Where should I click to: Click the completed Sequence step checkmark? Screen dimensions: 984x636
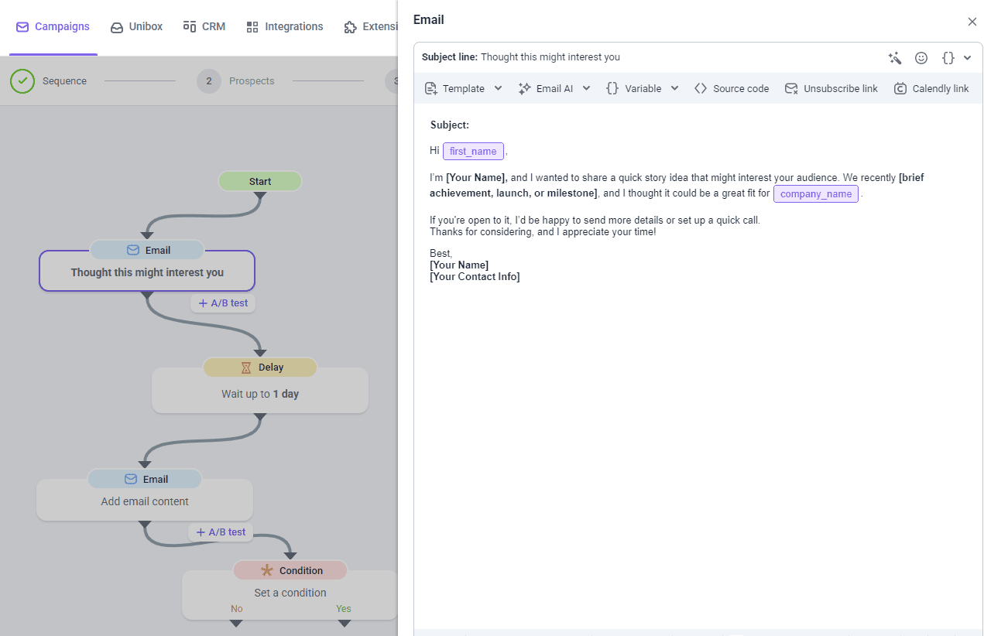coord(22,81)
